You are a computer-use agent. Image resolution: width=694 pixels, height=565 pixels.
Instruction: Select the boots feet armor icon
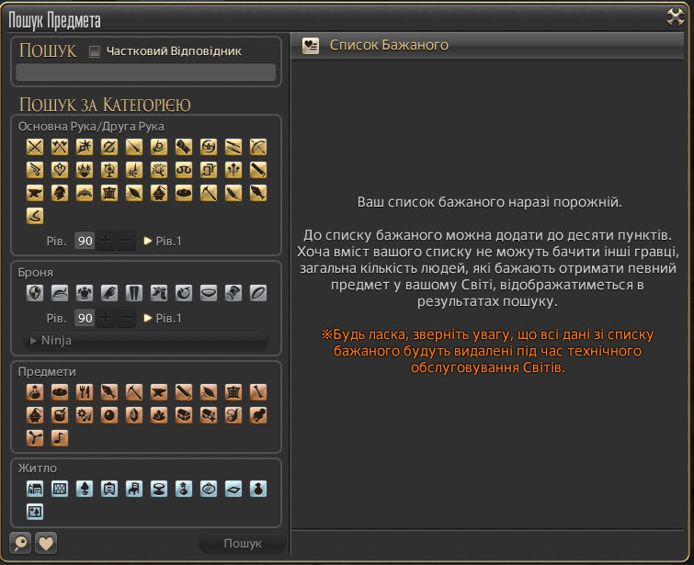[159, 293]
